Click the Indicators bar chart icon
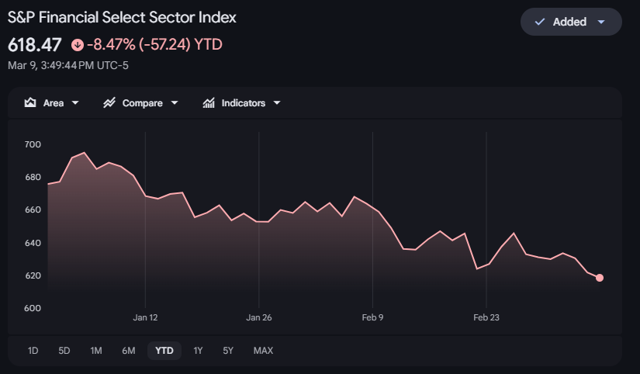The width and height of the screenshot is (640, 374). point(209,103)
